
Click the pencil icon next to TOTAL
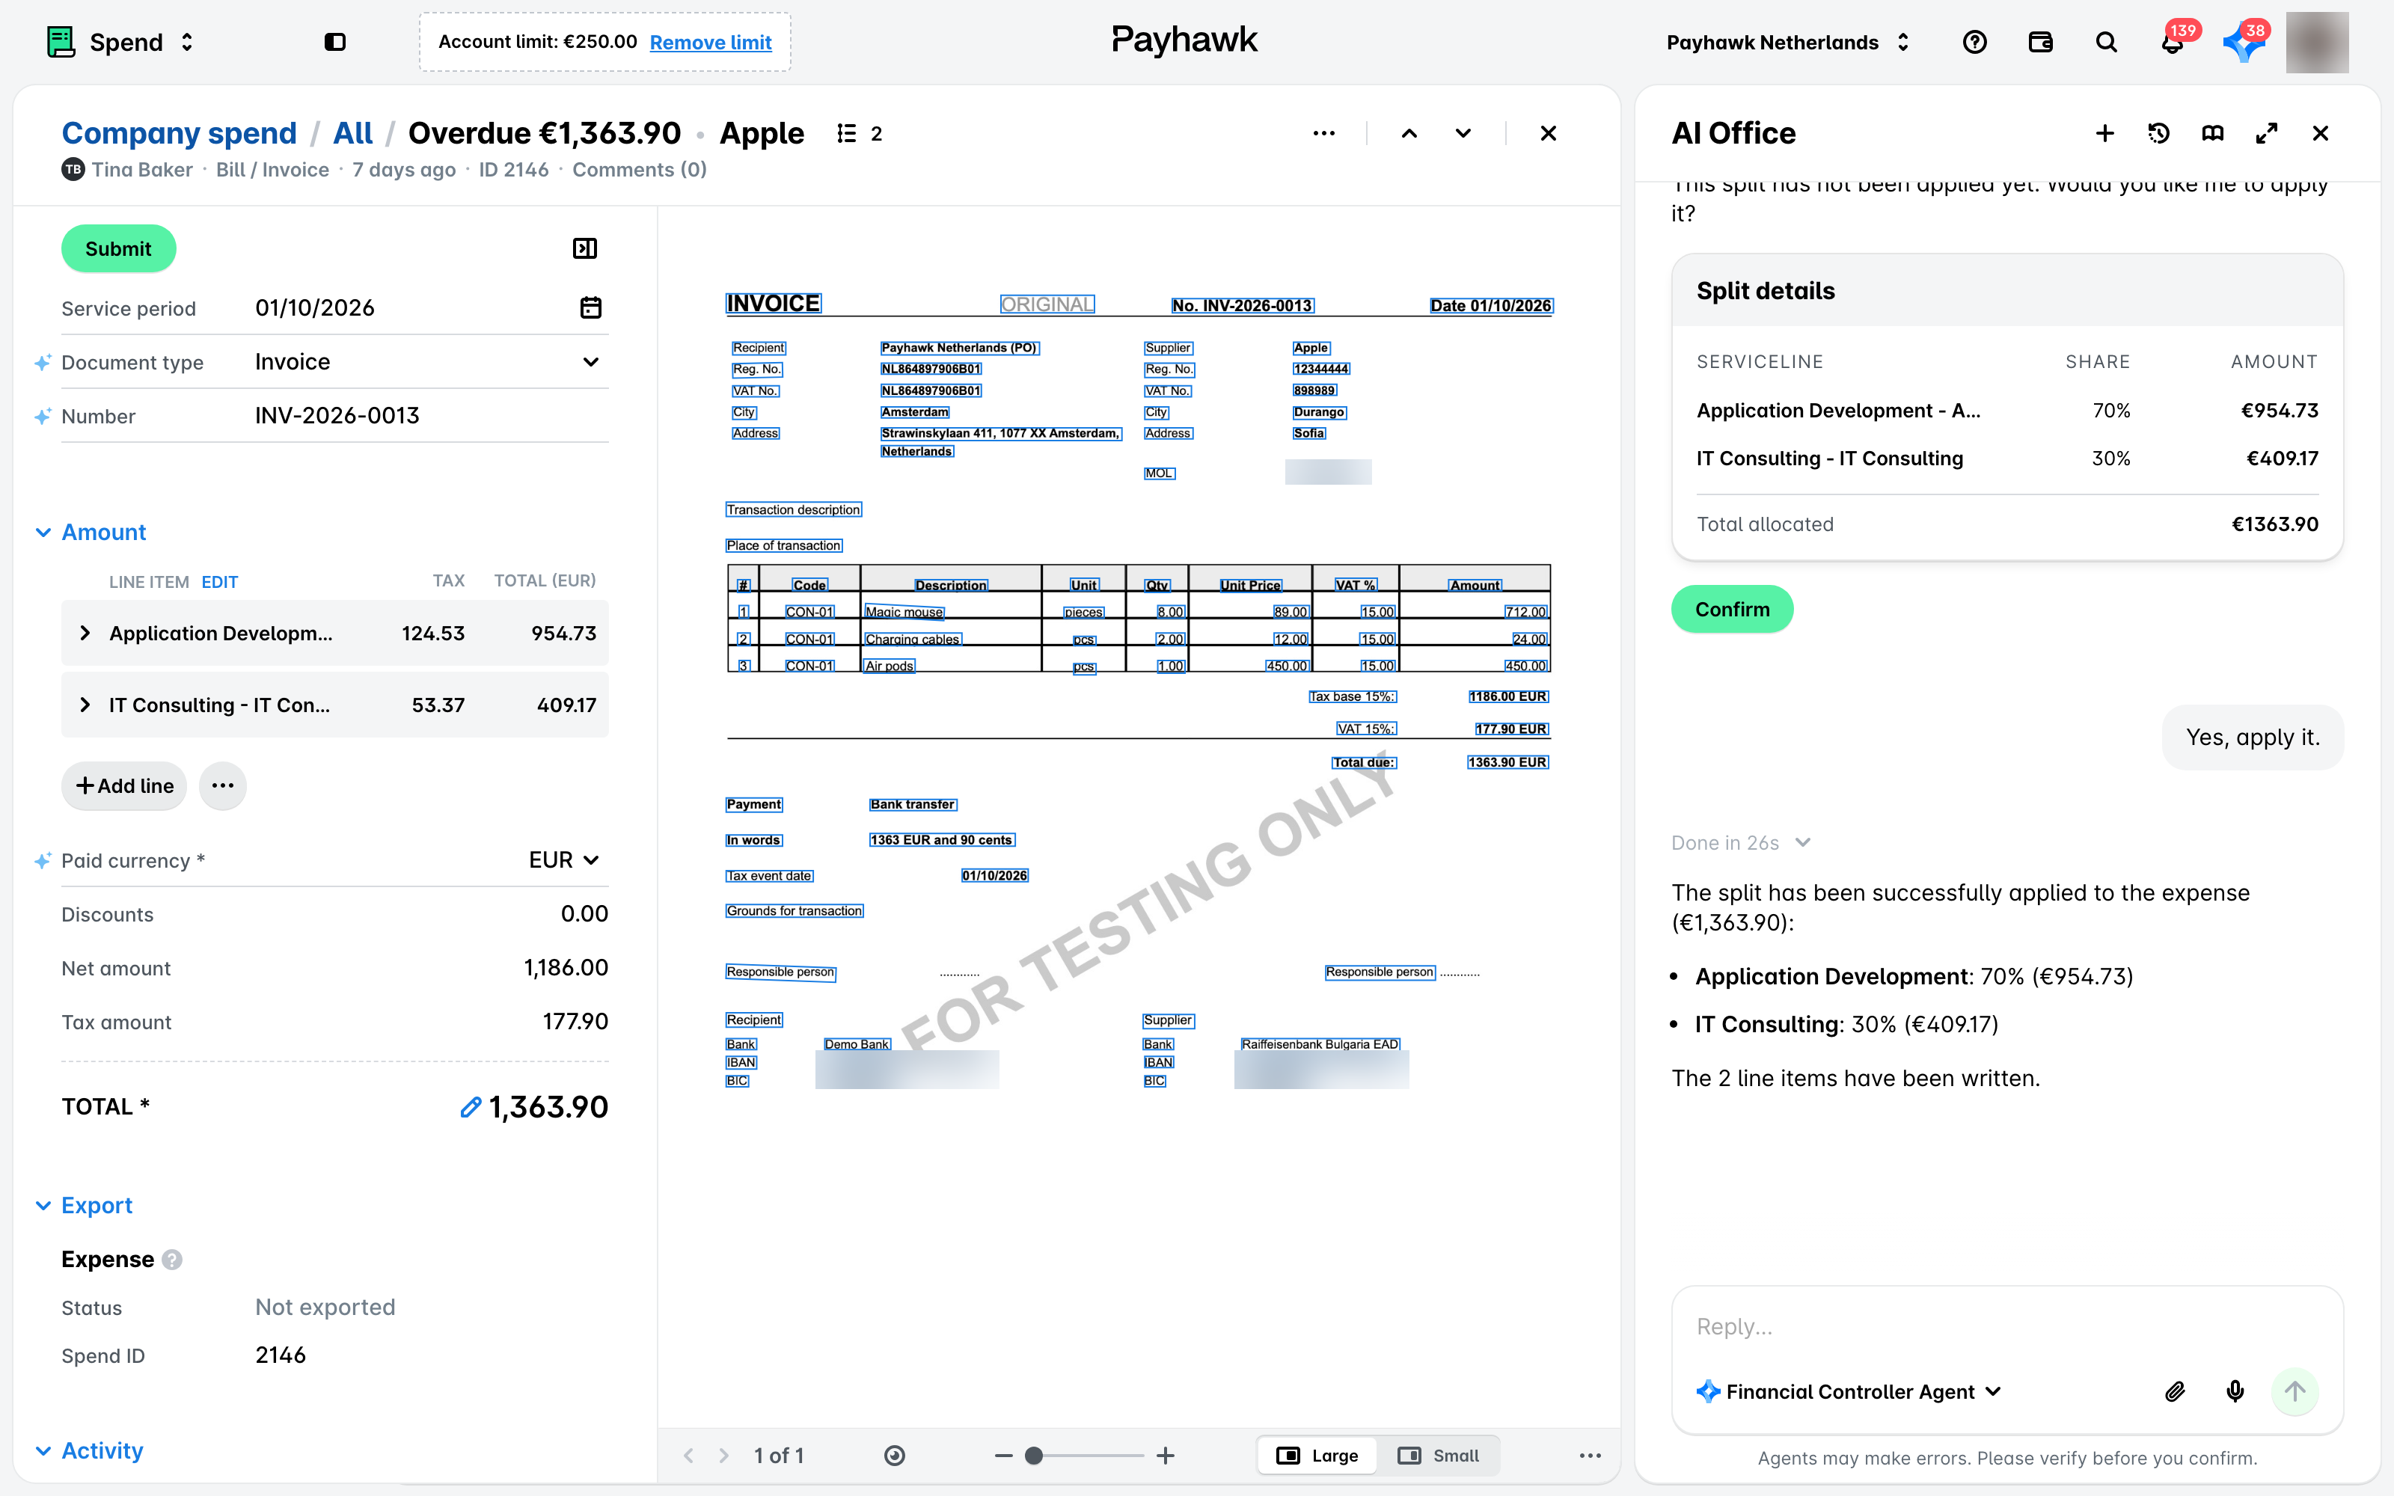pos(471,1107)
